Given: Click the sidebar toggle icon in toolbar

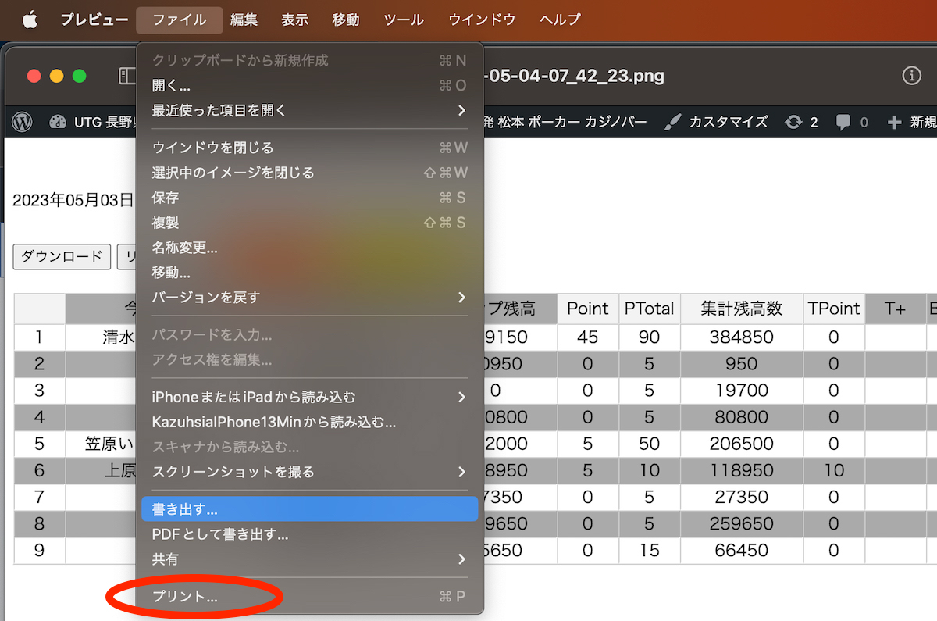Looking at the screenshot, I should (x=126, y=76).
